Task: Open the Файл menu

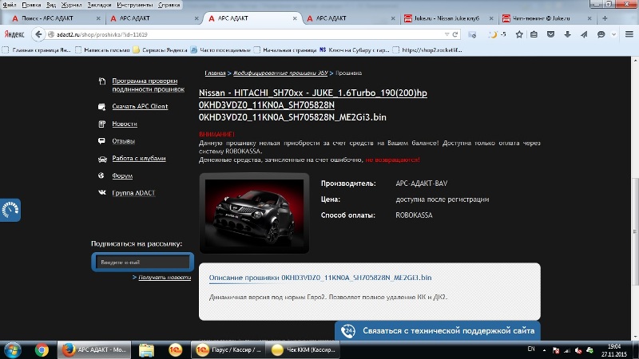Action: click(9, 5)
